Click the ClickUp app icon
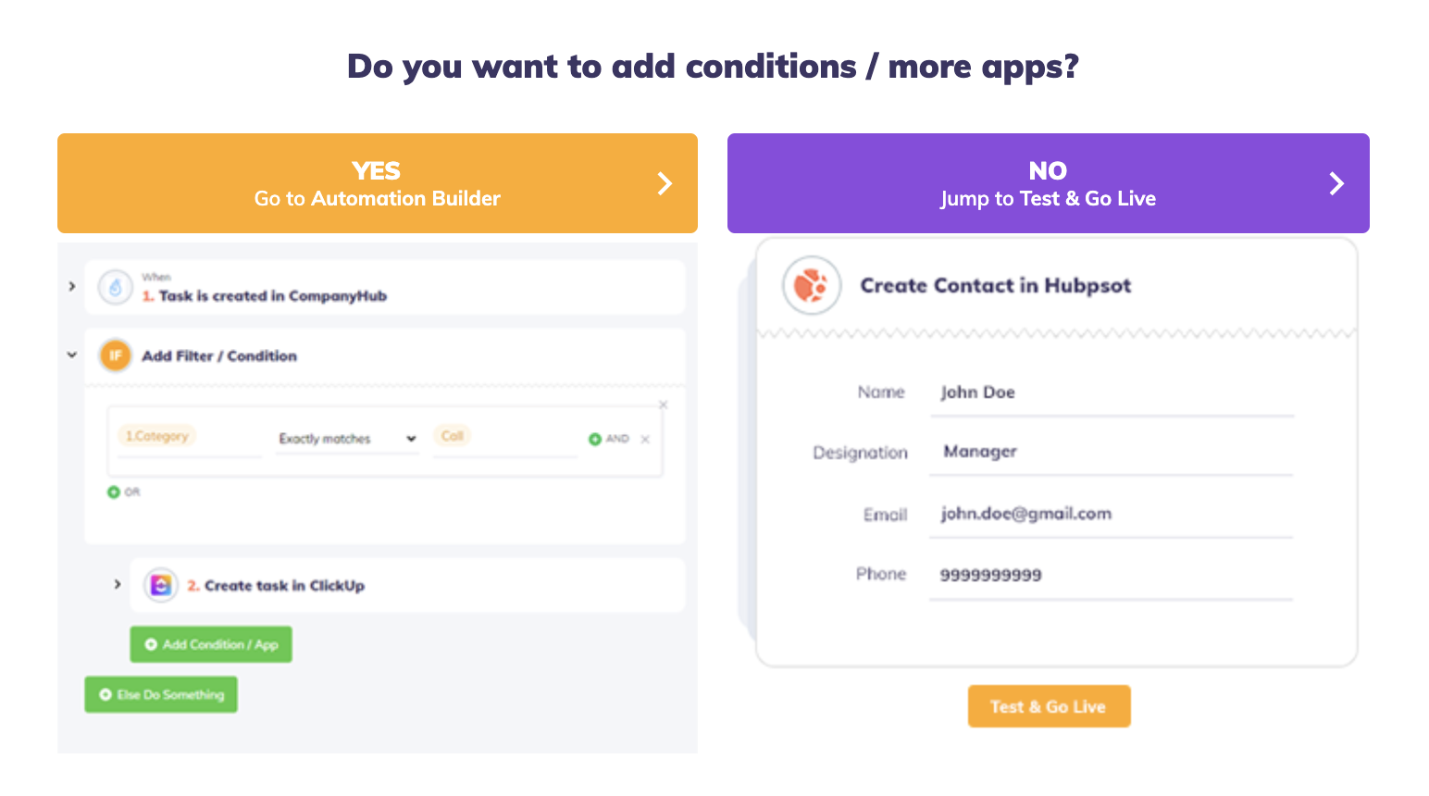 tap(159, 585)
